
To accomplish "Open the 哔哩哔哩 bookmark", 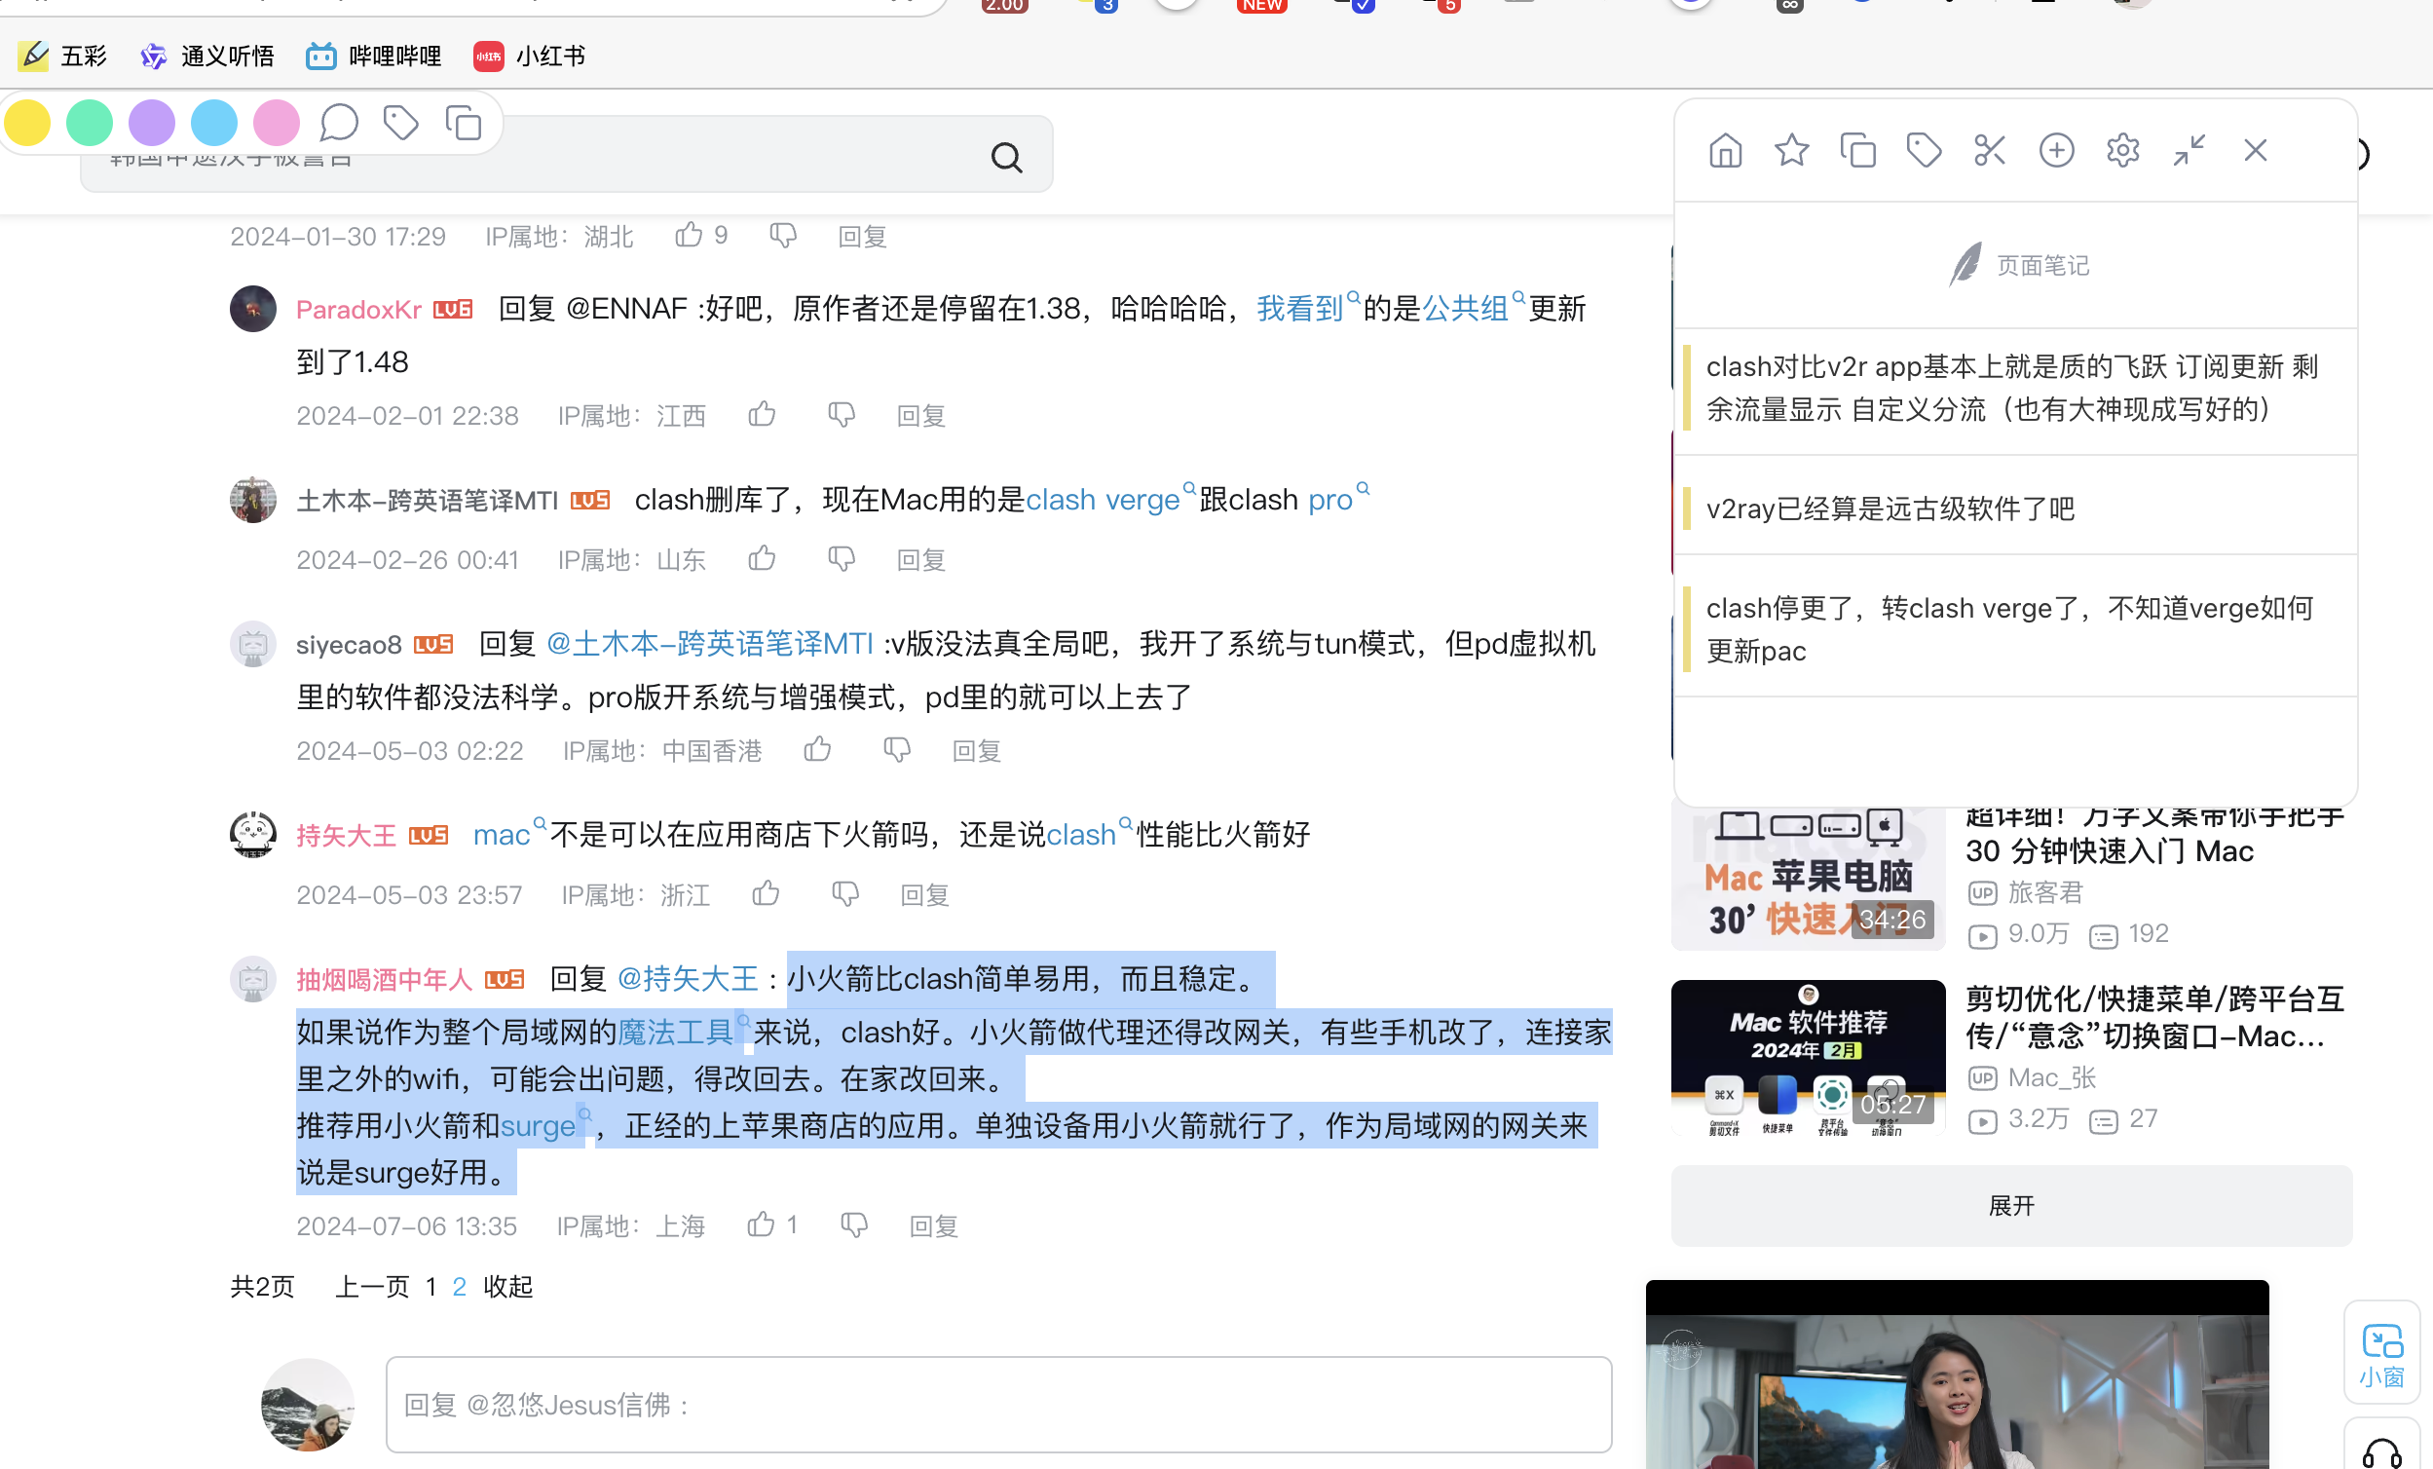I will point(373,56).
